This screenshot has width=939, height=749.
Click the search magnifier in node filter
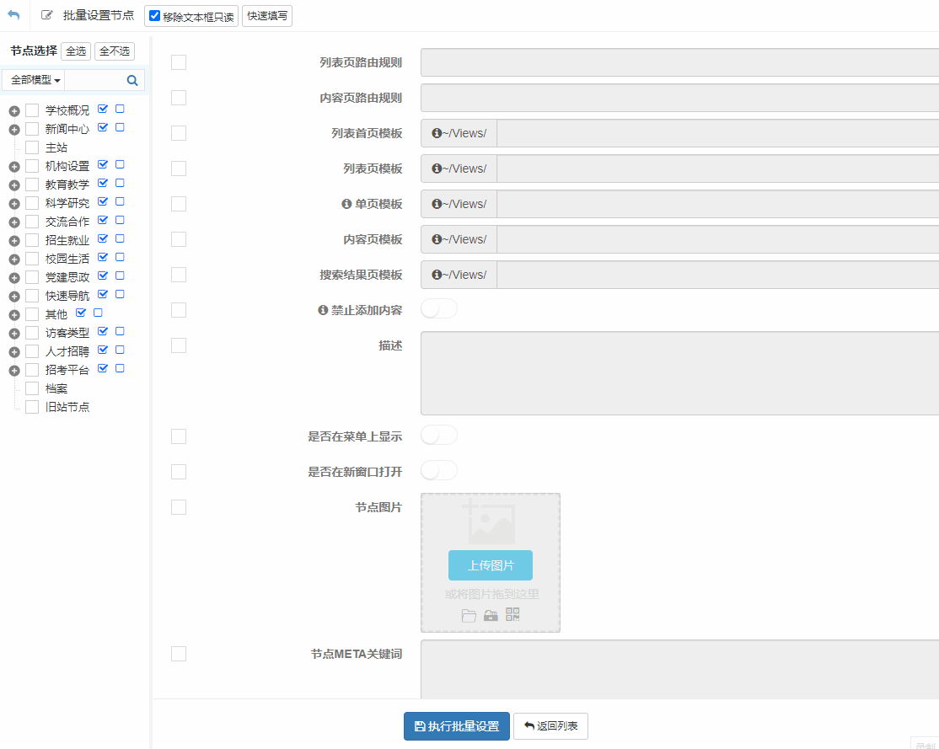click(x=132, y=81)
